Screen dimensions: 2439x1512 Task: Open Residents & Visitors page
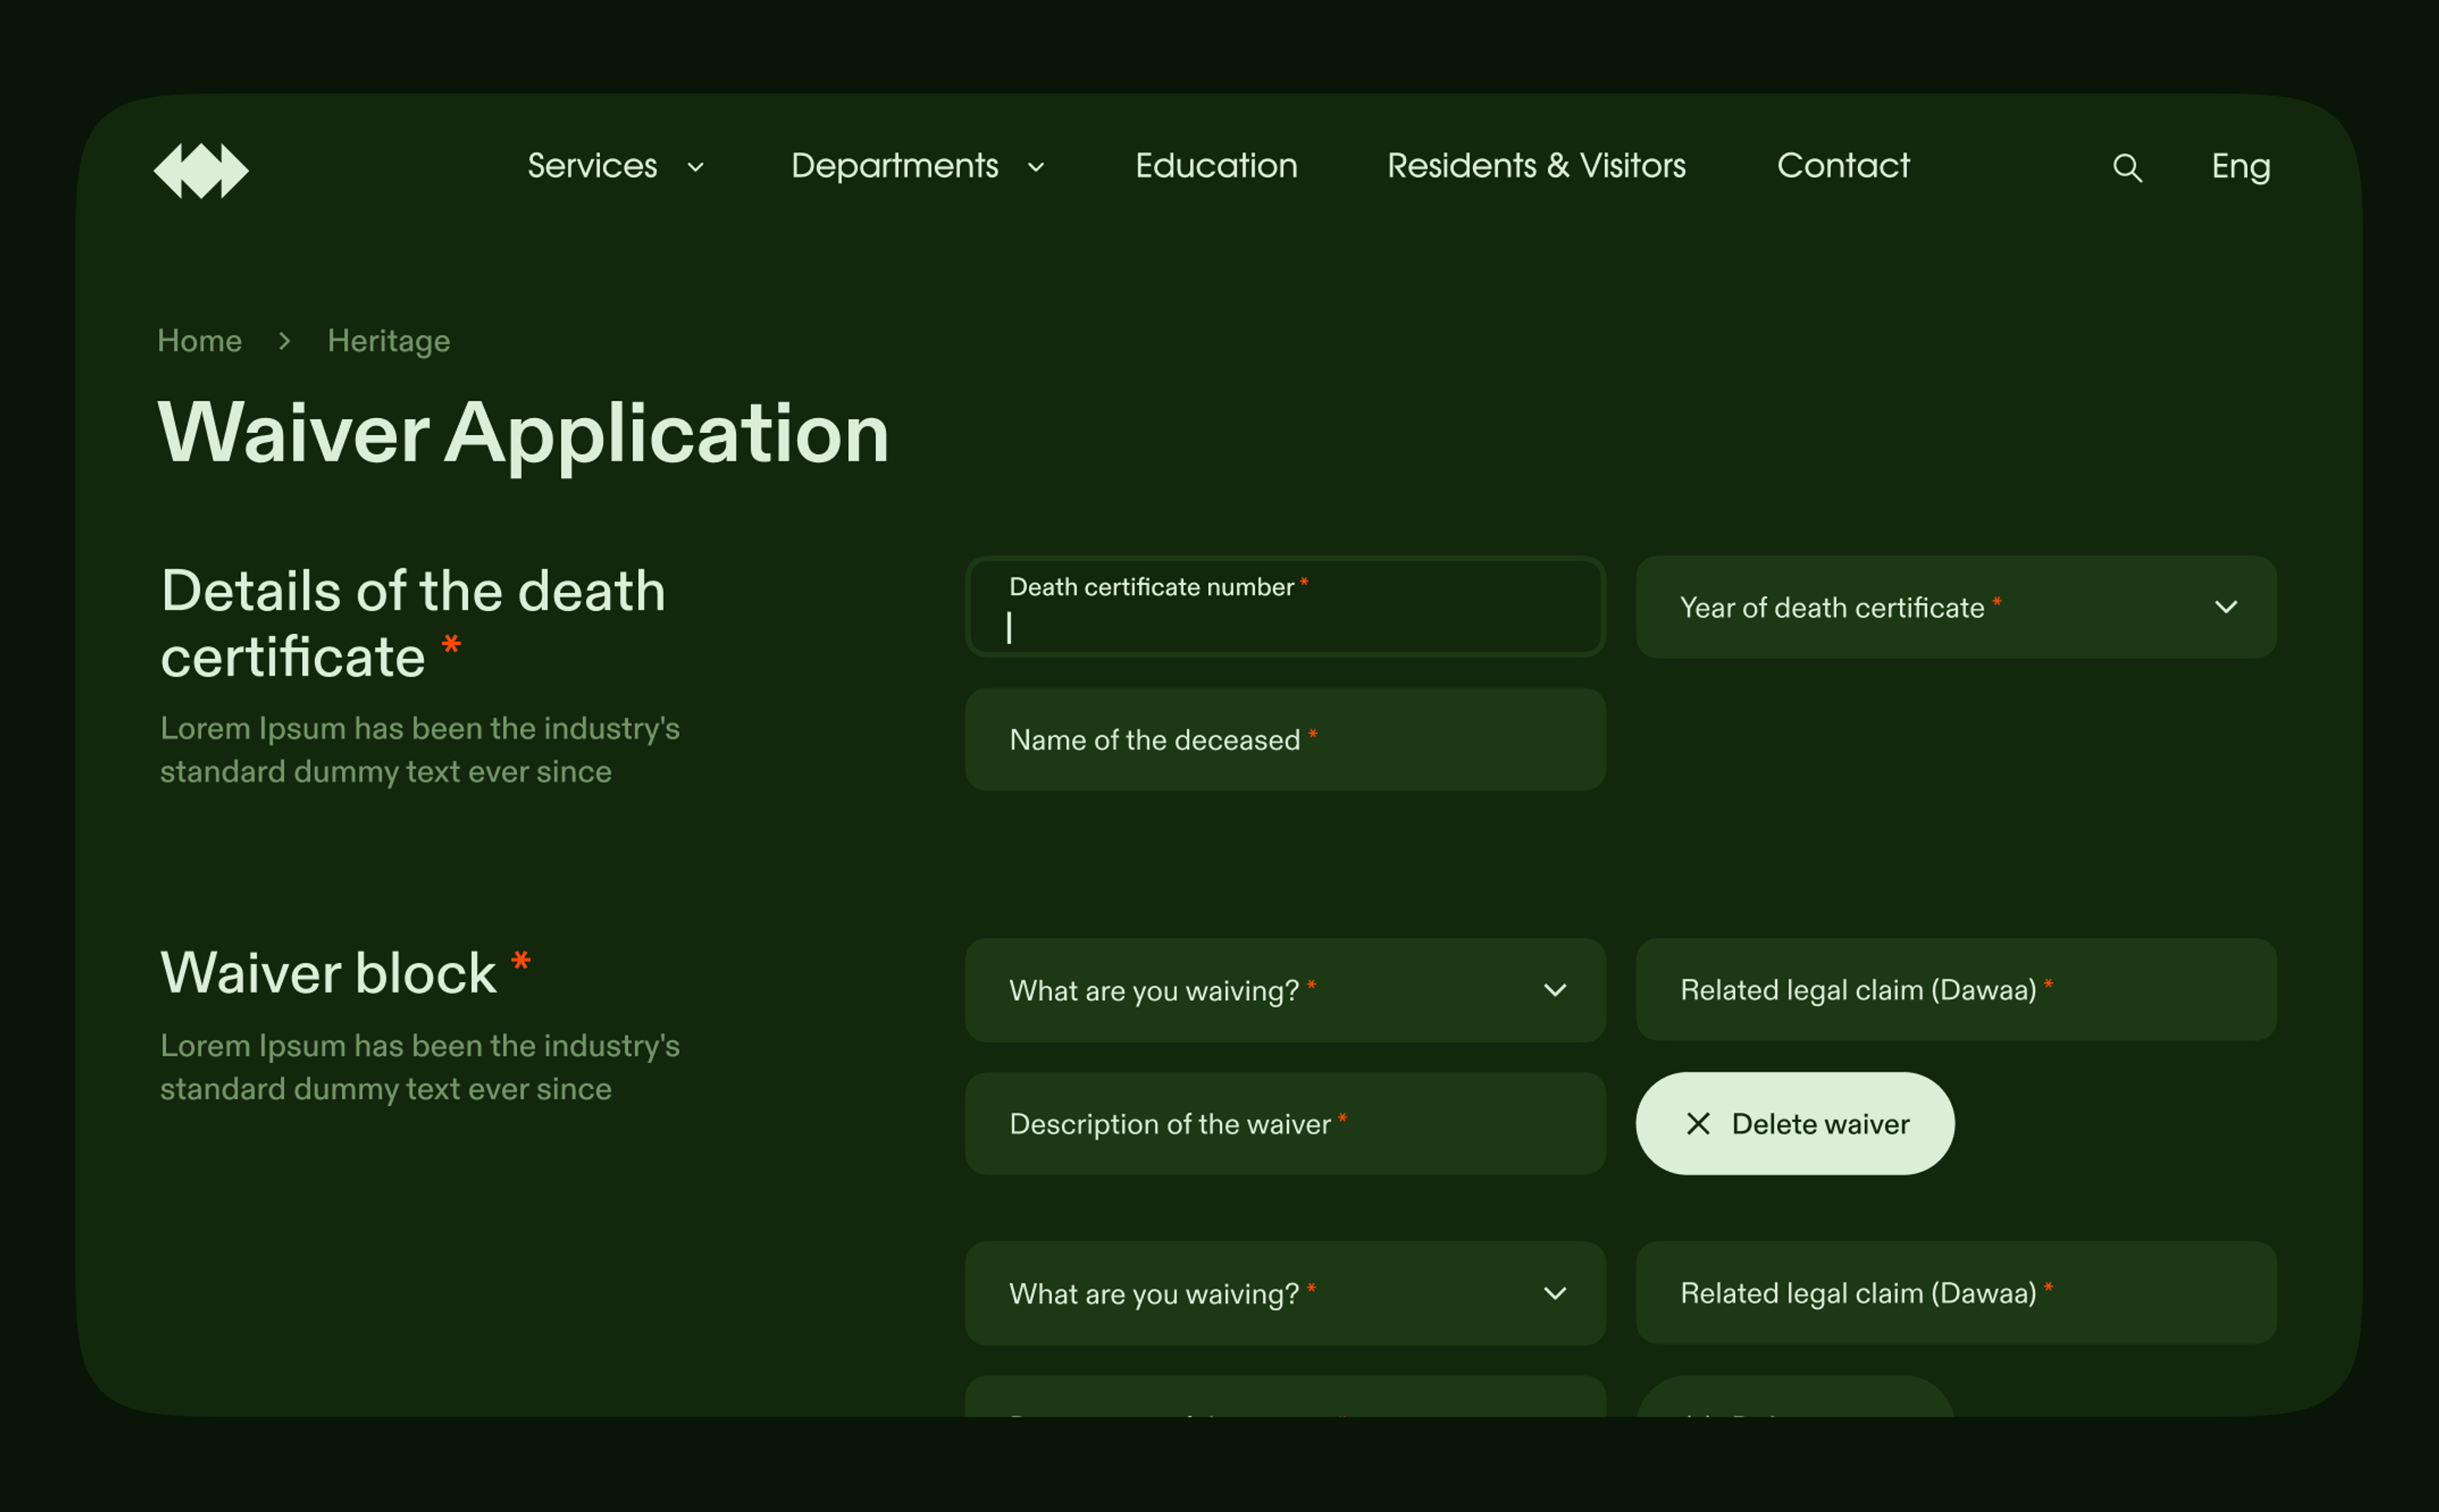tap(1536, 166)
